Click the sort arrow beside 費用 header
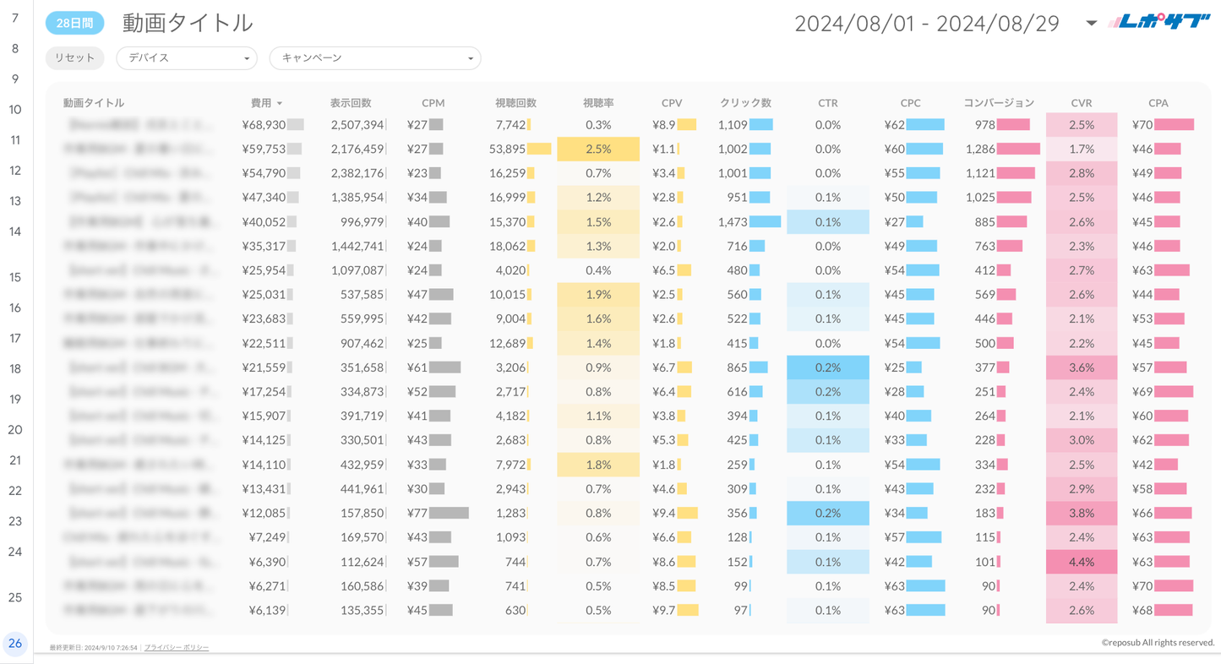 (x=280, y=103)
